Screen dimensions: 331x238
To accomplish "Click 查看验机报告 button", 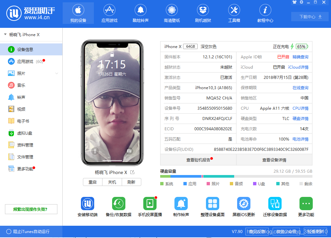I will (198, 160).
